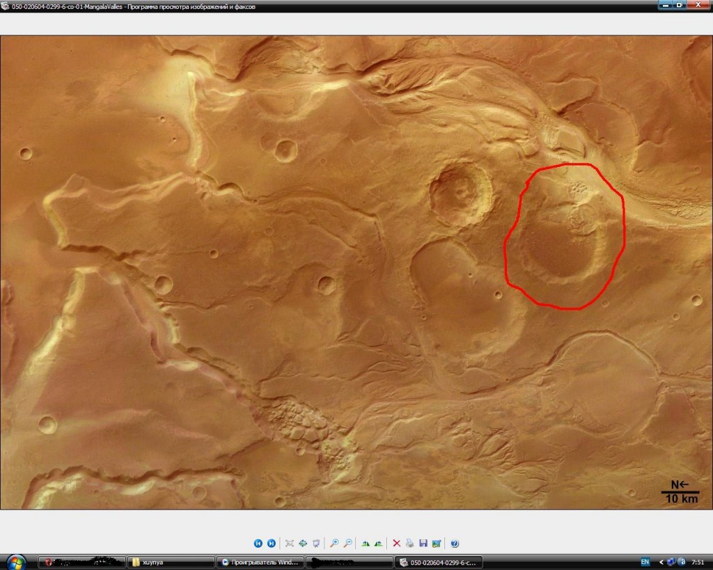Click the 7:51 taskbar clock
The width and height of the screenshot is (713, 570).
(x=696, y=562)
